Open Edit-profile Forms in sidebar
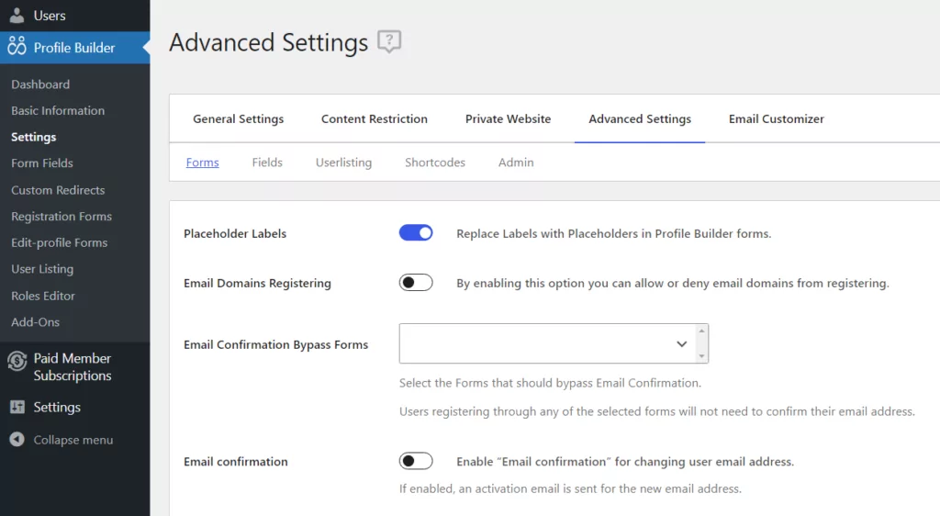This screenshot has width=940, height=516. click(x=60, y=242)
